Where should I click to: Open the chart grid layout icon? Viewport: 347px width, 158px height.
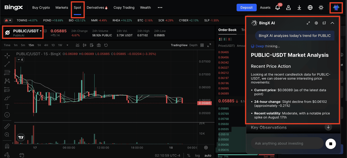click(202, 45)
